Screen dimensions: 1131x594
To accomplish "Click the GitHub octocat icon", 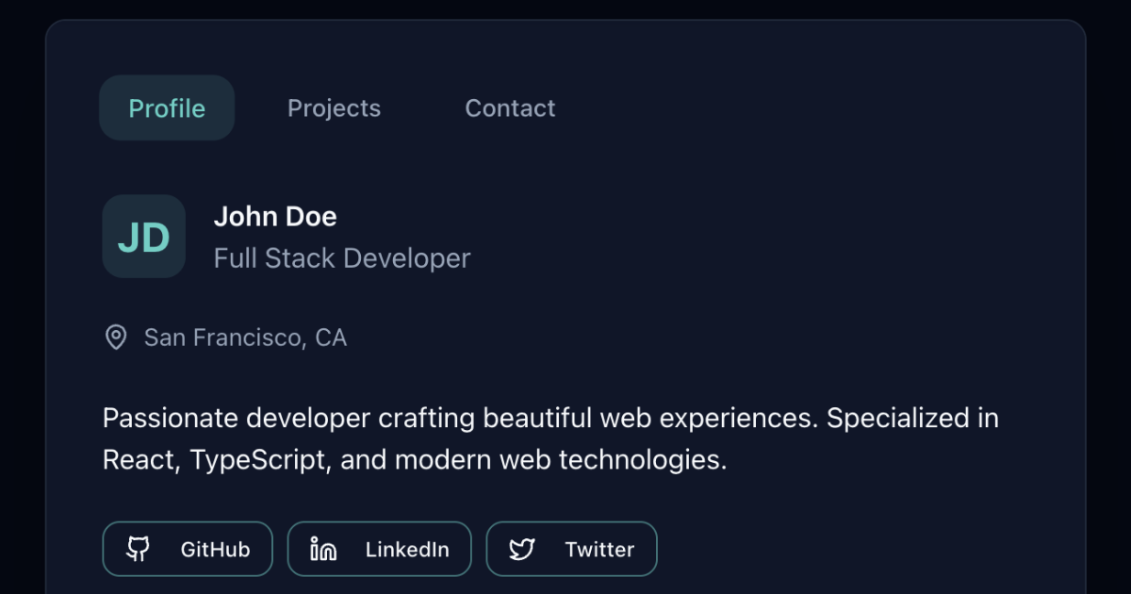I will point(139,549).
